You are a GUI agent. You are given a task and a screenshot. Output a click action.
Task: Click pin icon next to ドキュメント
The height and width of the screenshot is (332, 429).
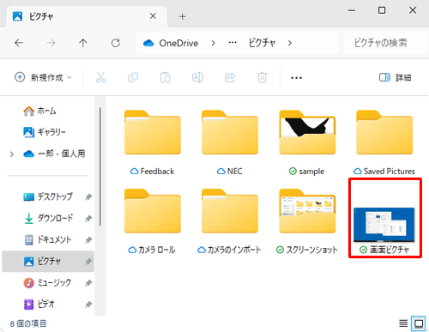pyautogui.click(x=88, y=240)
